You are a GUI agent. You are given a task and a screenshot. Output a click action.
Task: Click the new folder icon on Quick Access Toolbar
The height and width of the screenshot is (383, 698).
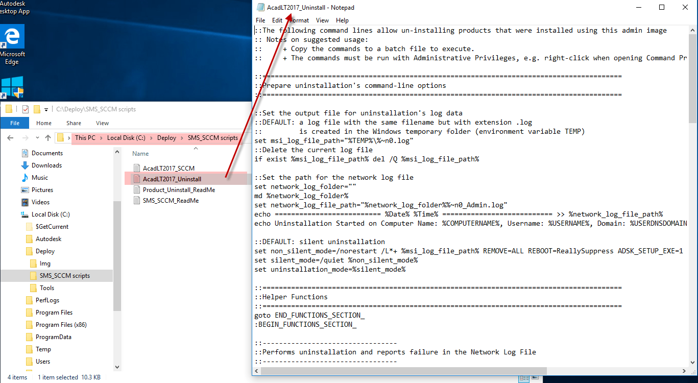click(x=36, y=109)
